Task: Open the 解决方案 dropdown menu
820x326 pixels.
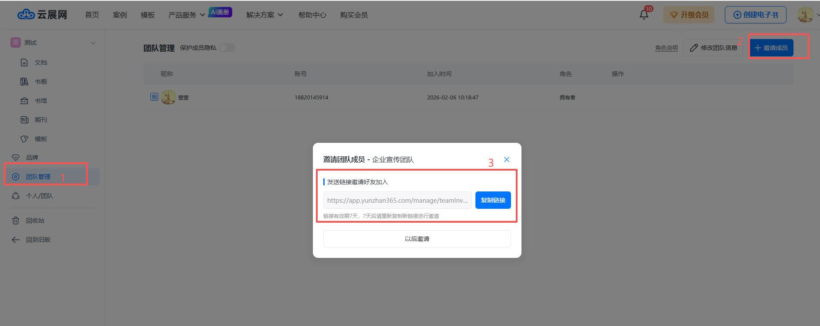Action: pos(264,15)
